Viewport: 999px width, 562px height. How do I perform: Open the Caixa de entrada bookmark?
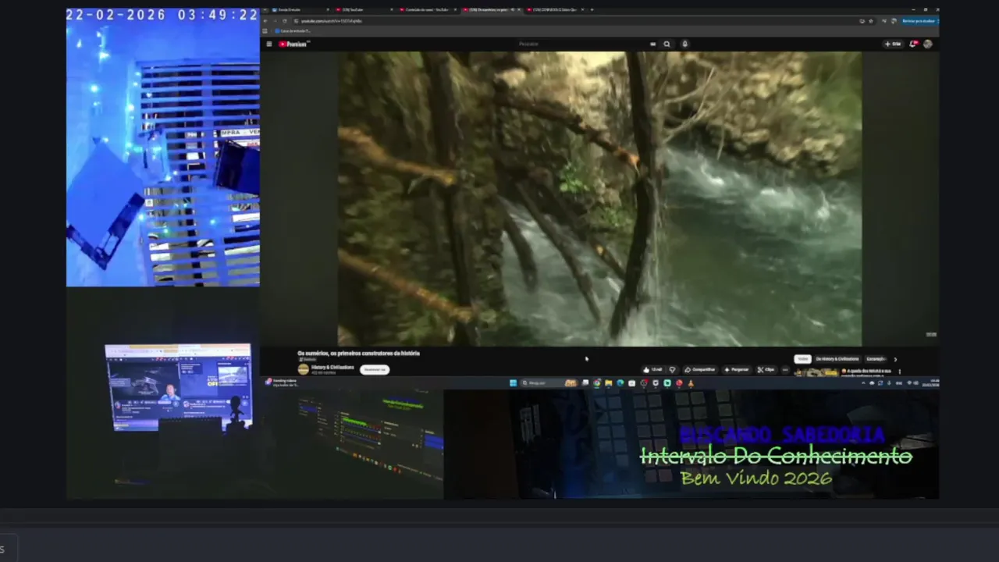tap(293, 31)
